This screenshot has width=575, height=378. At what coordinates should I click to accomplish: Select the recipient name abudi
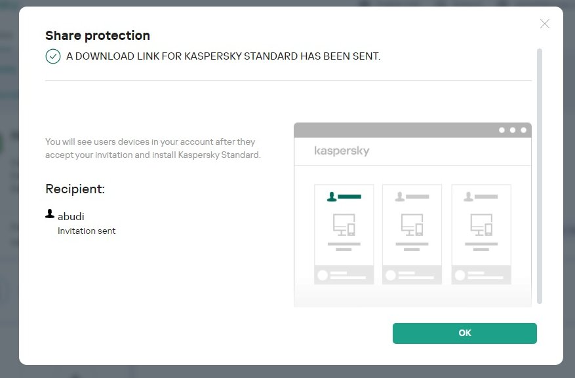pyautogui.click(x=71, y=216)
